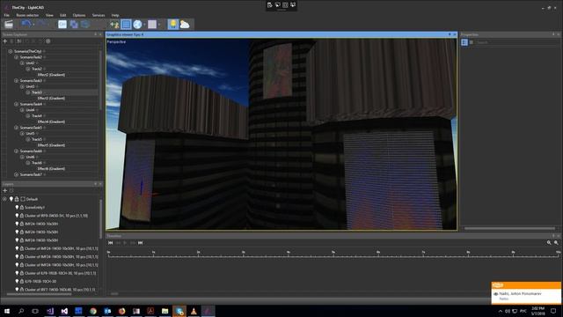The width and height of the screenshot is (563, 317).
Task: Click the timeline Play button
Action: (125, 243)
